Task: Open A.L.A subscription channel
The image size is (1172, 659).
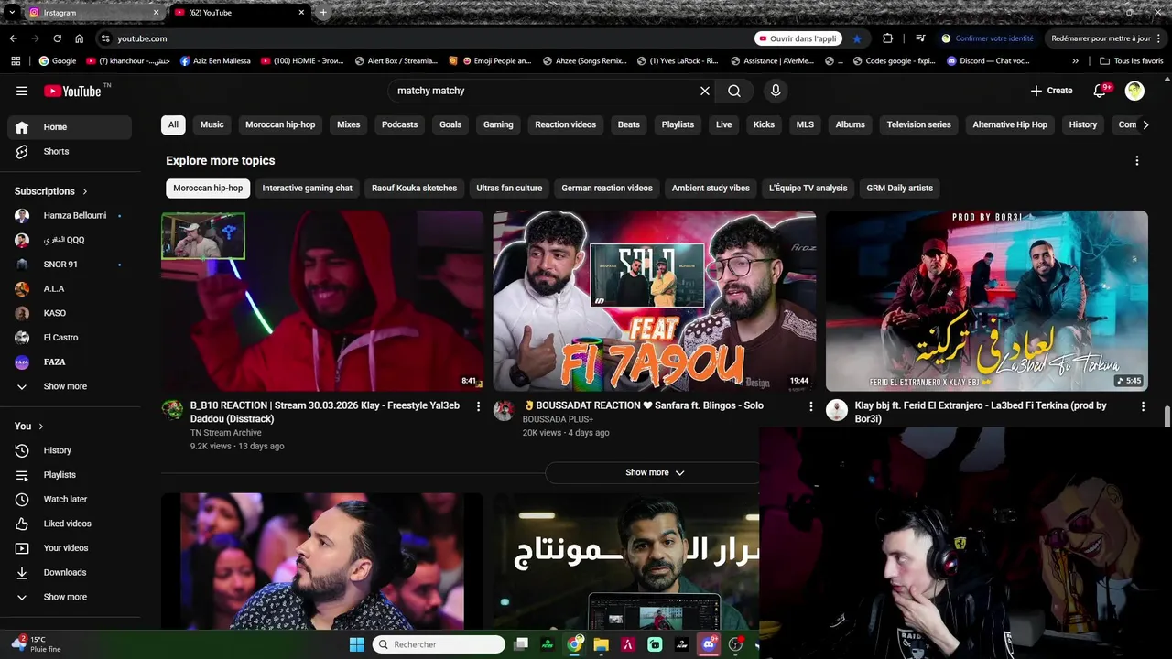Action: point(70,289)
